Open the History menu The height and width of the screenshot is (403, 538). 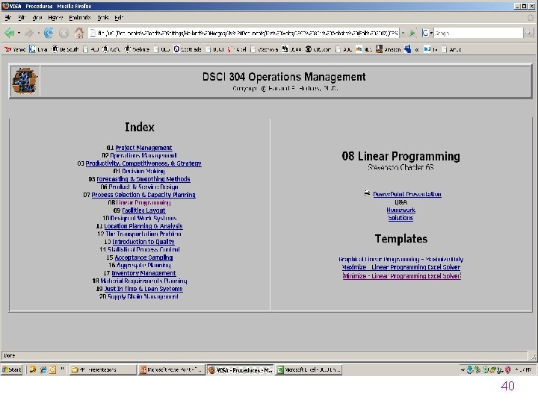tap(55, 17)
